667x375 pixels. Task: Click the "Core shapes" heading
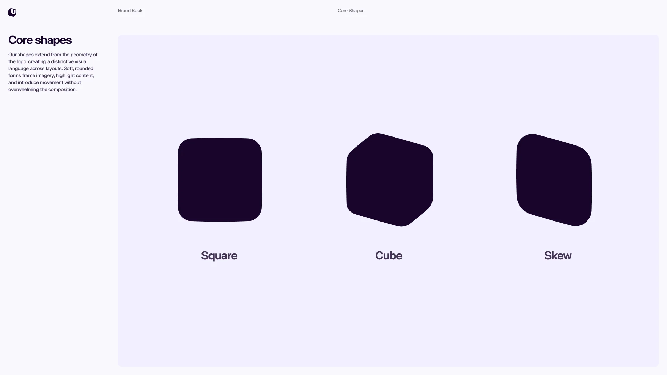[40, 40]
